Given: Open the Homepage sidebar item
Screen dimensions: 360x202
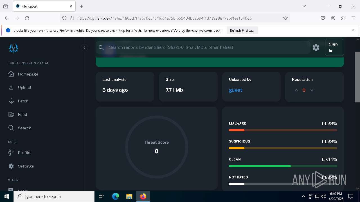Looking at the screenshot, I should (x=28, y=74).
